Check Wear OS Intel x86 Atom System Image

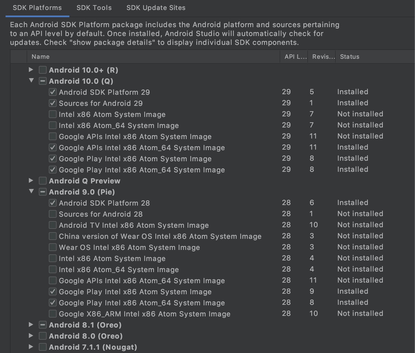[53, 247]
